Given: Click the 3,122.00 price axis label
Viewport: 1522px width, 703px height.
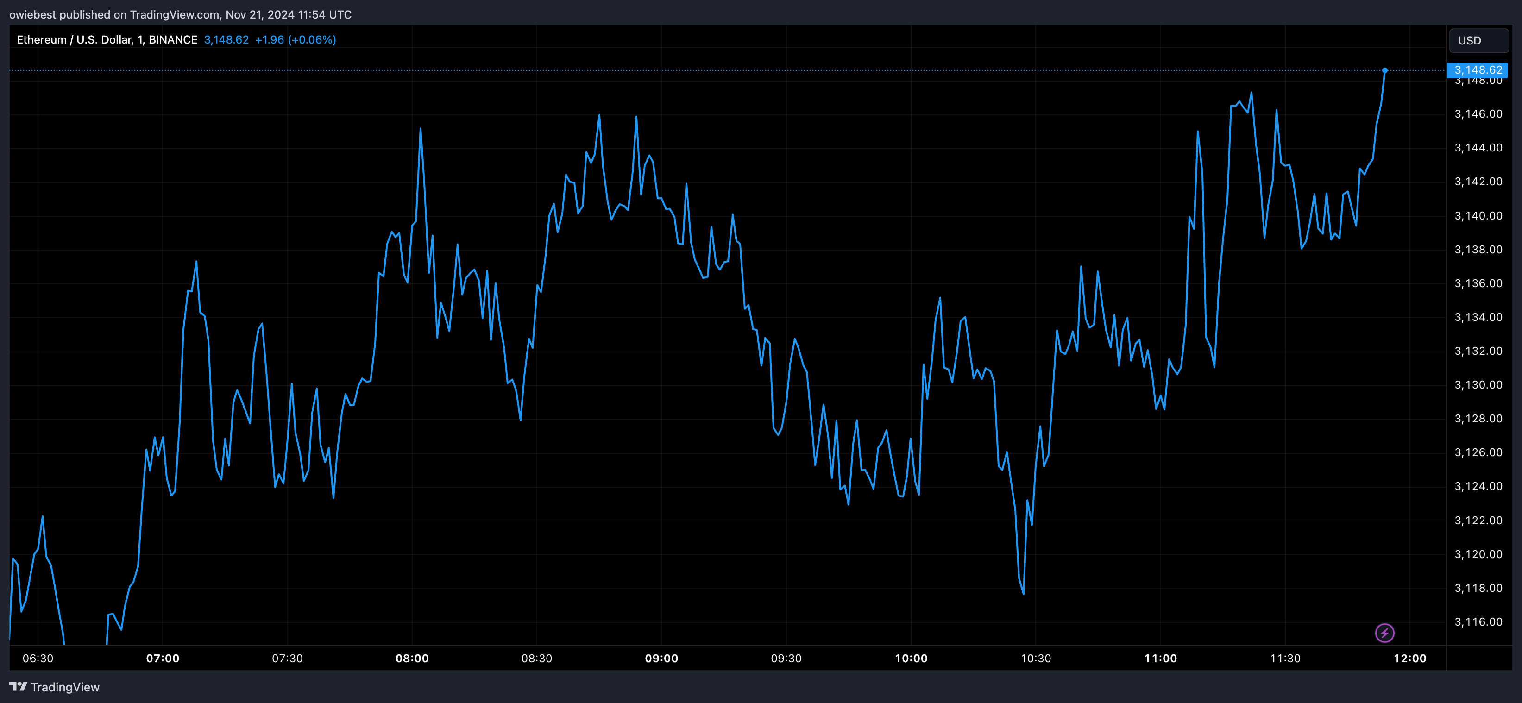Looking at the screenshot, I should 1478,521.
